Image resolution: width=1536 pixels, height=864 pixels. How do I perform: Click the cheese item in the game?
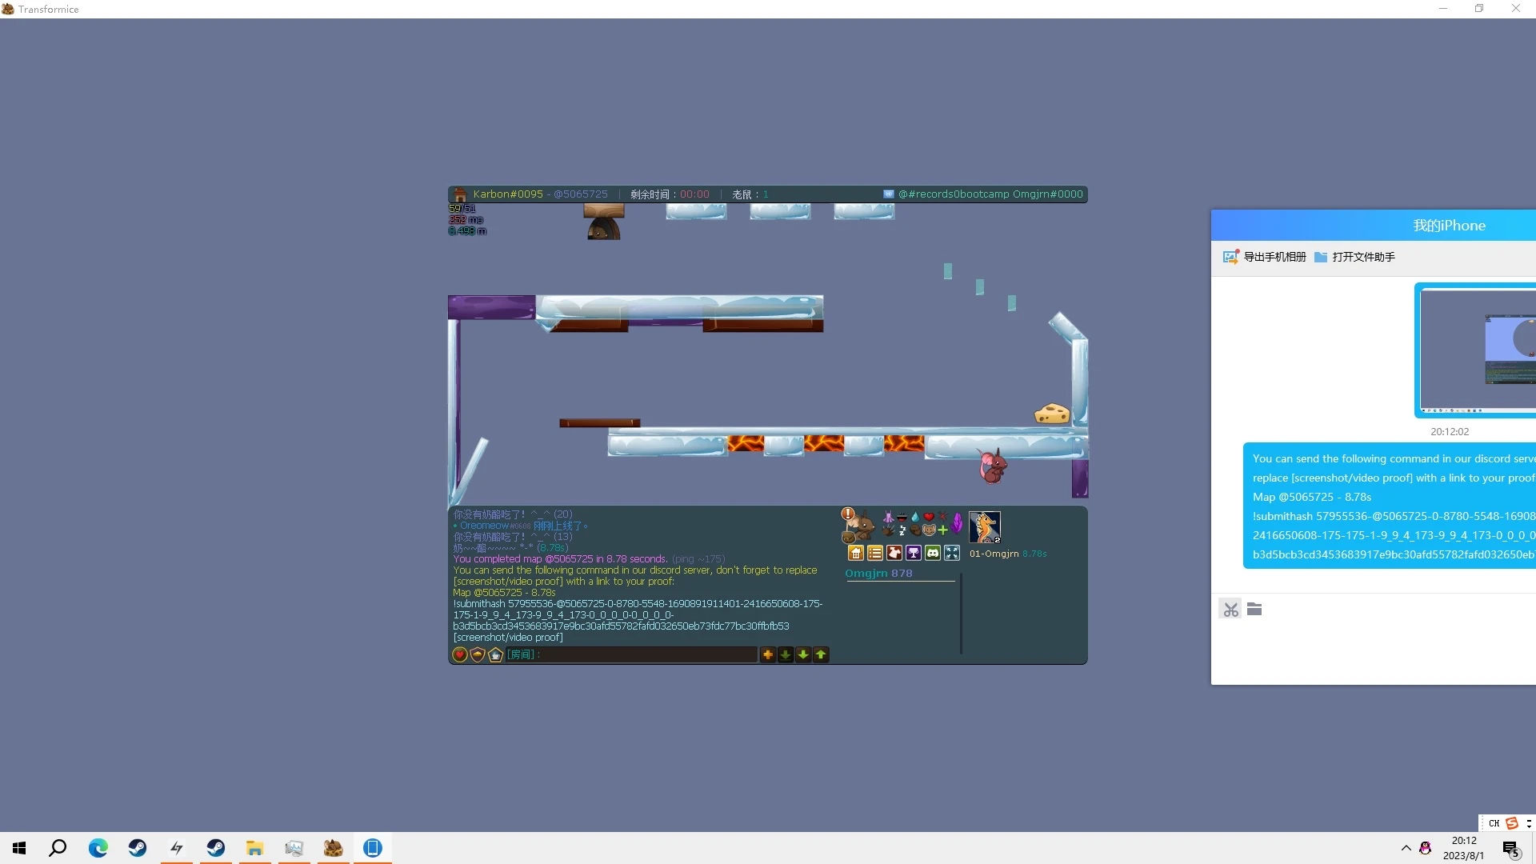(1052, 414)
